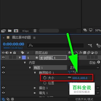Open the 8 bpc color depth setting
101x101 pixels.
[x=26, y=31]
